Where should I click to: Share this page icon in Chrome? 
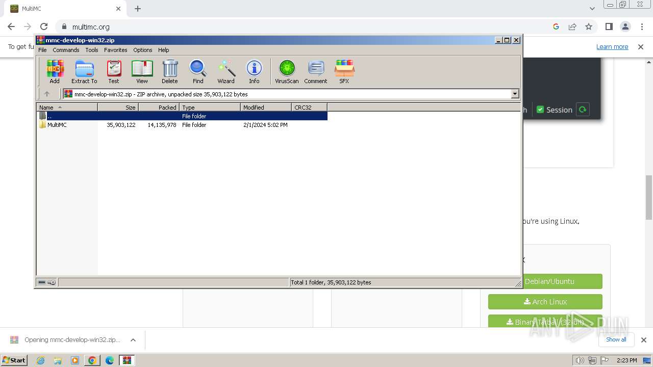coord(572,27)
